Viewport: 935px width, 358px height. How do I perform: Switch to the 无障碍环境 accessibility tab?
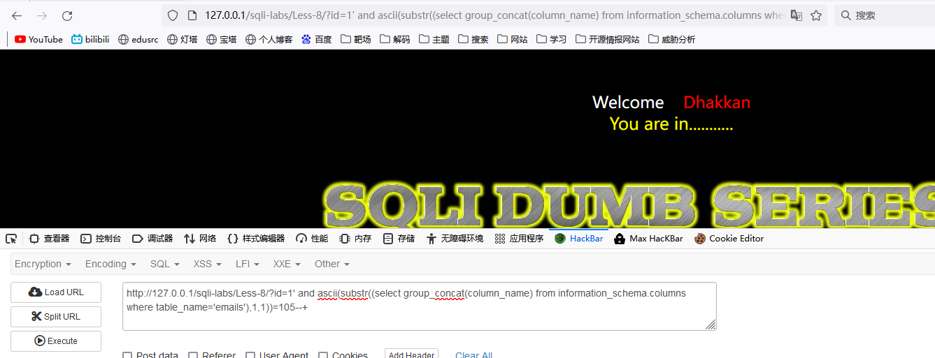tap(455, 239)
